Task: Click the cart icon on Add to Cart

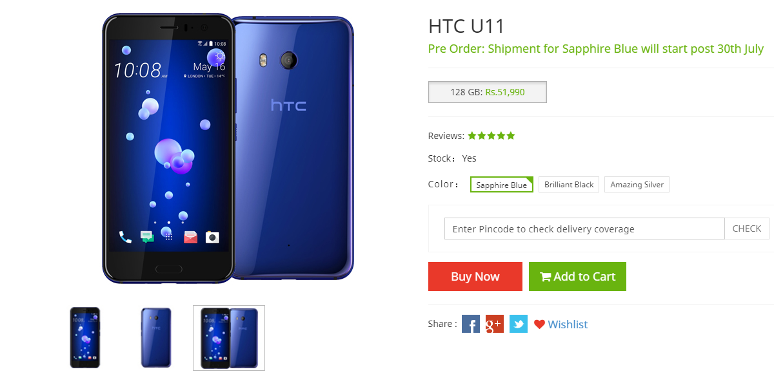Action: [546, 277]
